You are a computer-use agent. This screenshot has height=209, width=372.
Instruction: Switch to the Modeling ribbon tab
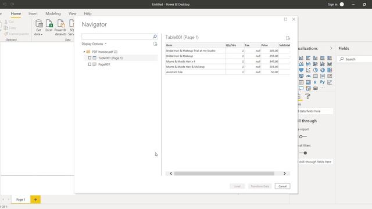tap(53, 13)
